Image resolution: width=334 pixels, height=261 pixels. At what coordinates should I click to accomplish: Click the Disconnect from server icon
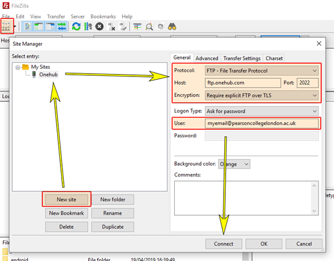click(x=111, y=27)
